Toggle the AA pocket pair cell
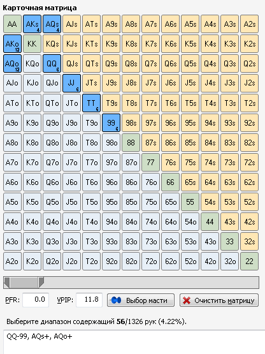The image size is (265, 354). pyautogui.click(x=12, y=24)
